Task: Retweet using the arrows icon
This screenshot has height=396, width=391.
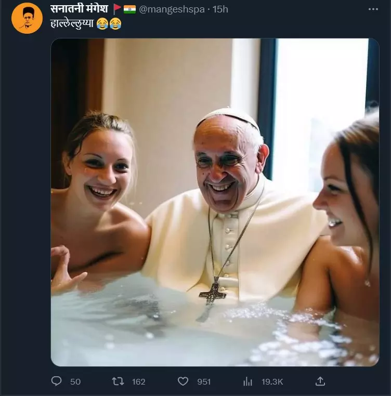Action: (118, 381)
